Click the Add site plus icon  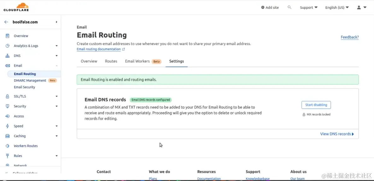click(x=263, y=7)
